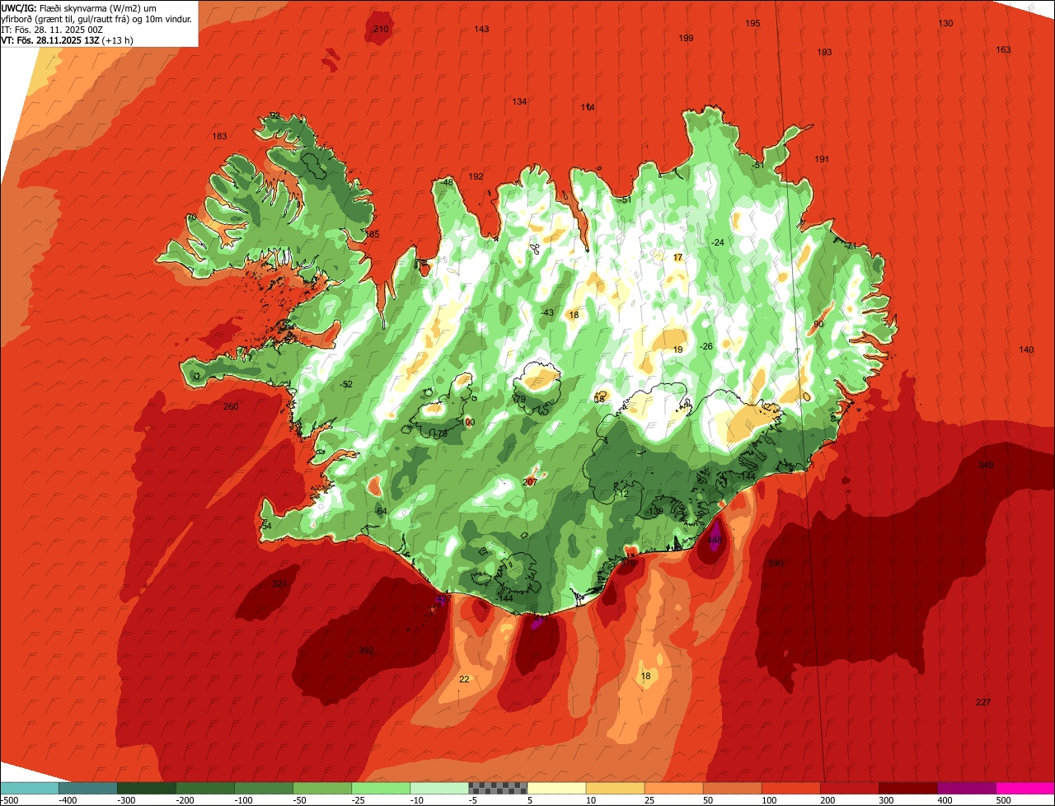Click the purple 400 to 500 legend swatch
The height and width of the screenshot is (806, 1055).
[x=967, y=788]
